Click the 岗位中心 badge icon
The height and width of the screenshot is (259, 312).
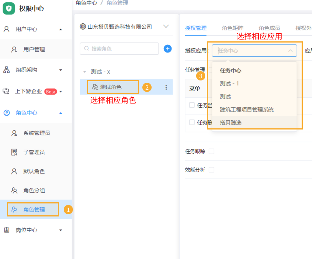[x=7, y=230]
